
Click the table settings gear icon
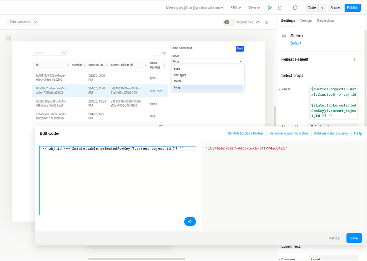(165, 53)
